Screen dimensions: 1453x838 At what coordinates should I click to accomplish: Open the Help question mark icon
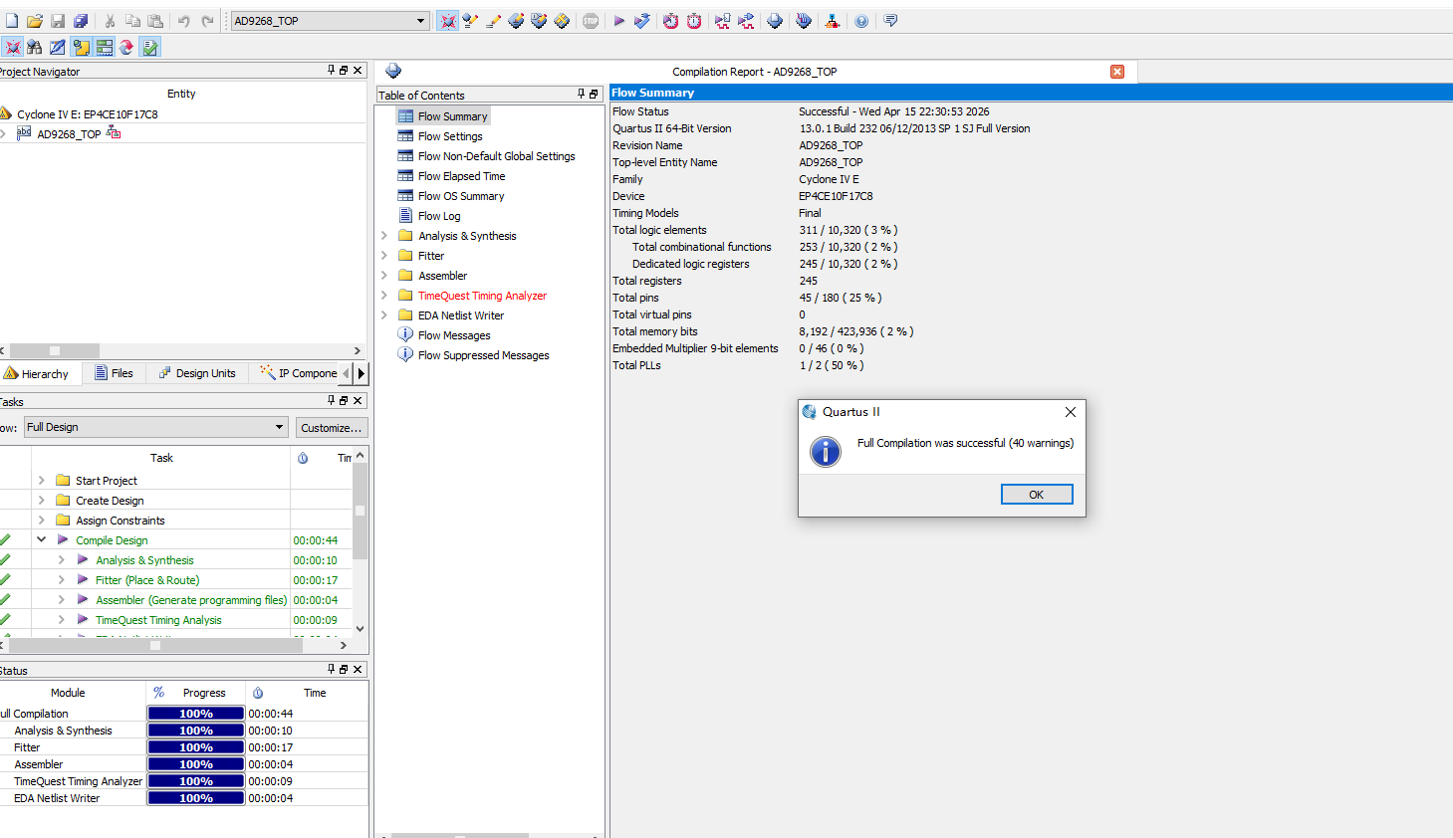point(861,21)
